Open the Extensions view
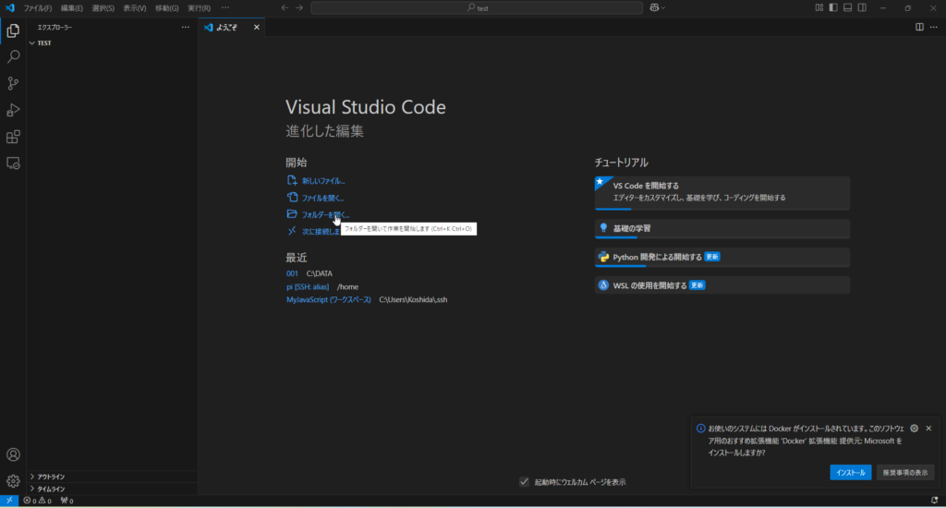 [13, 137]
